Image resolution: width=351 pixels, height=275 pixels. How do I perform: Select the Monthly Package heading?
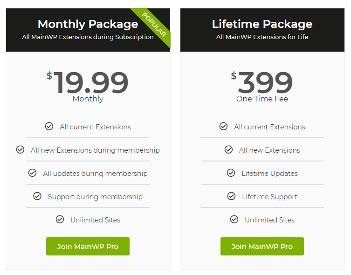pos(88,24)
